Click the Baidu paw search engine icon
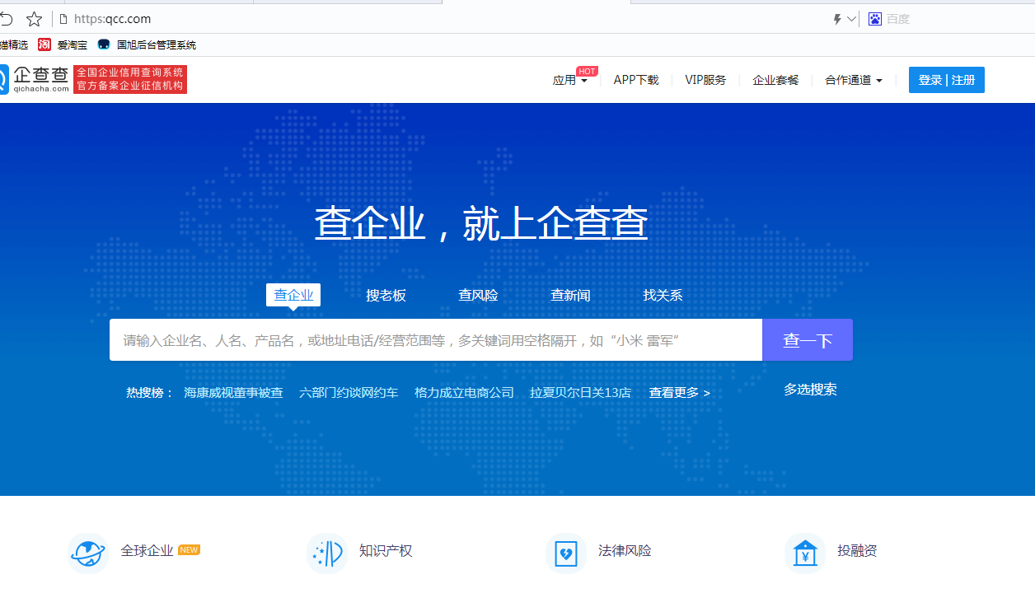This screenshot has height=598, width=1035. tap(875, 19)
